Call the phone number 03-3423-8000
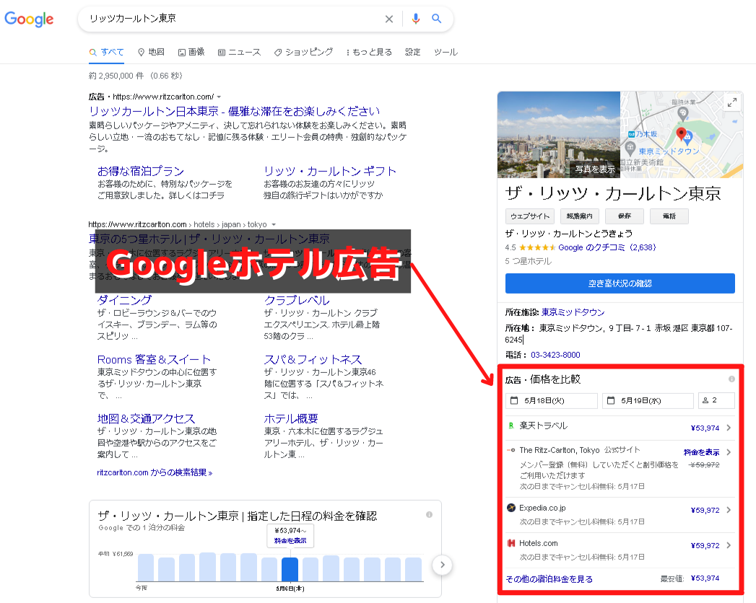This screenshot has height=603, width=756. (x=555, y=355)
